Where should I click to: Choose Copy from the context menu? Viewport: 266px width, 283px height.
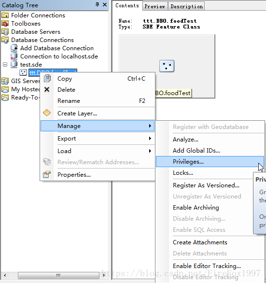tap(98, 79)
